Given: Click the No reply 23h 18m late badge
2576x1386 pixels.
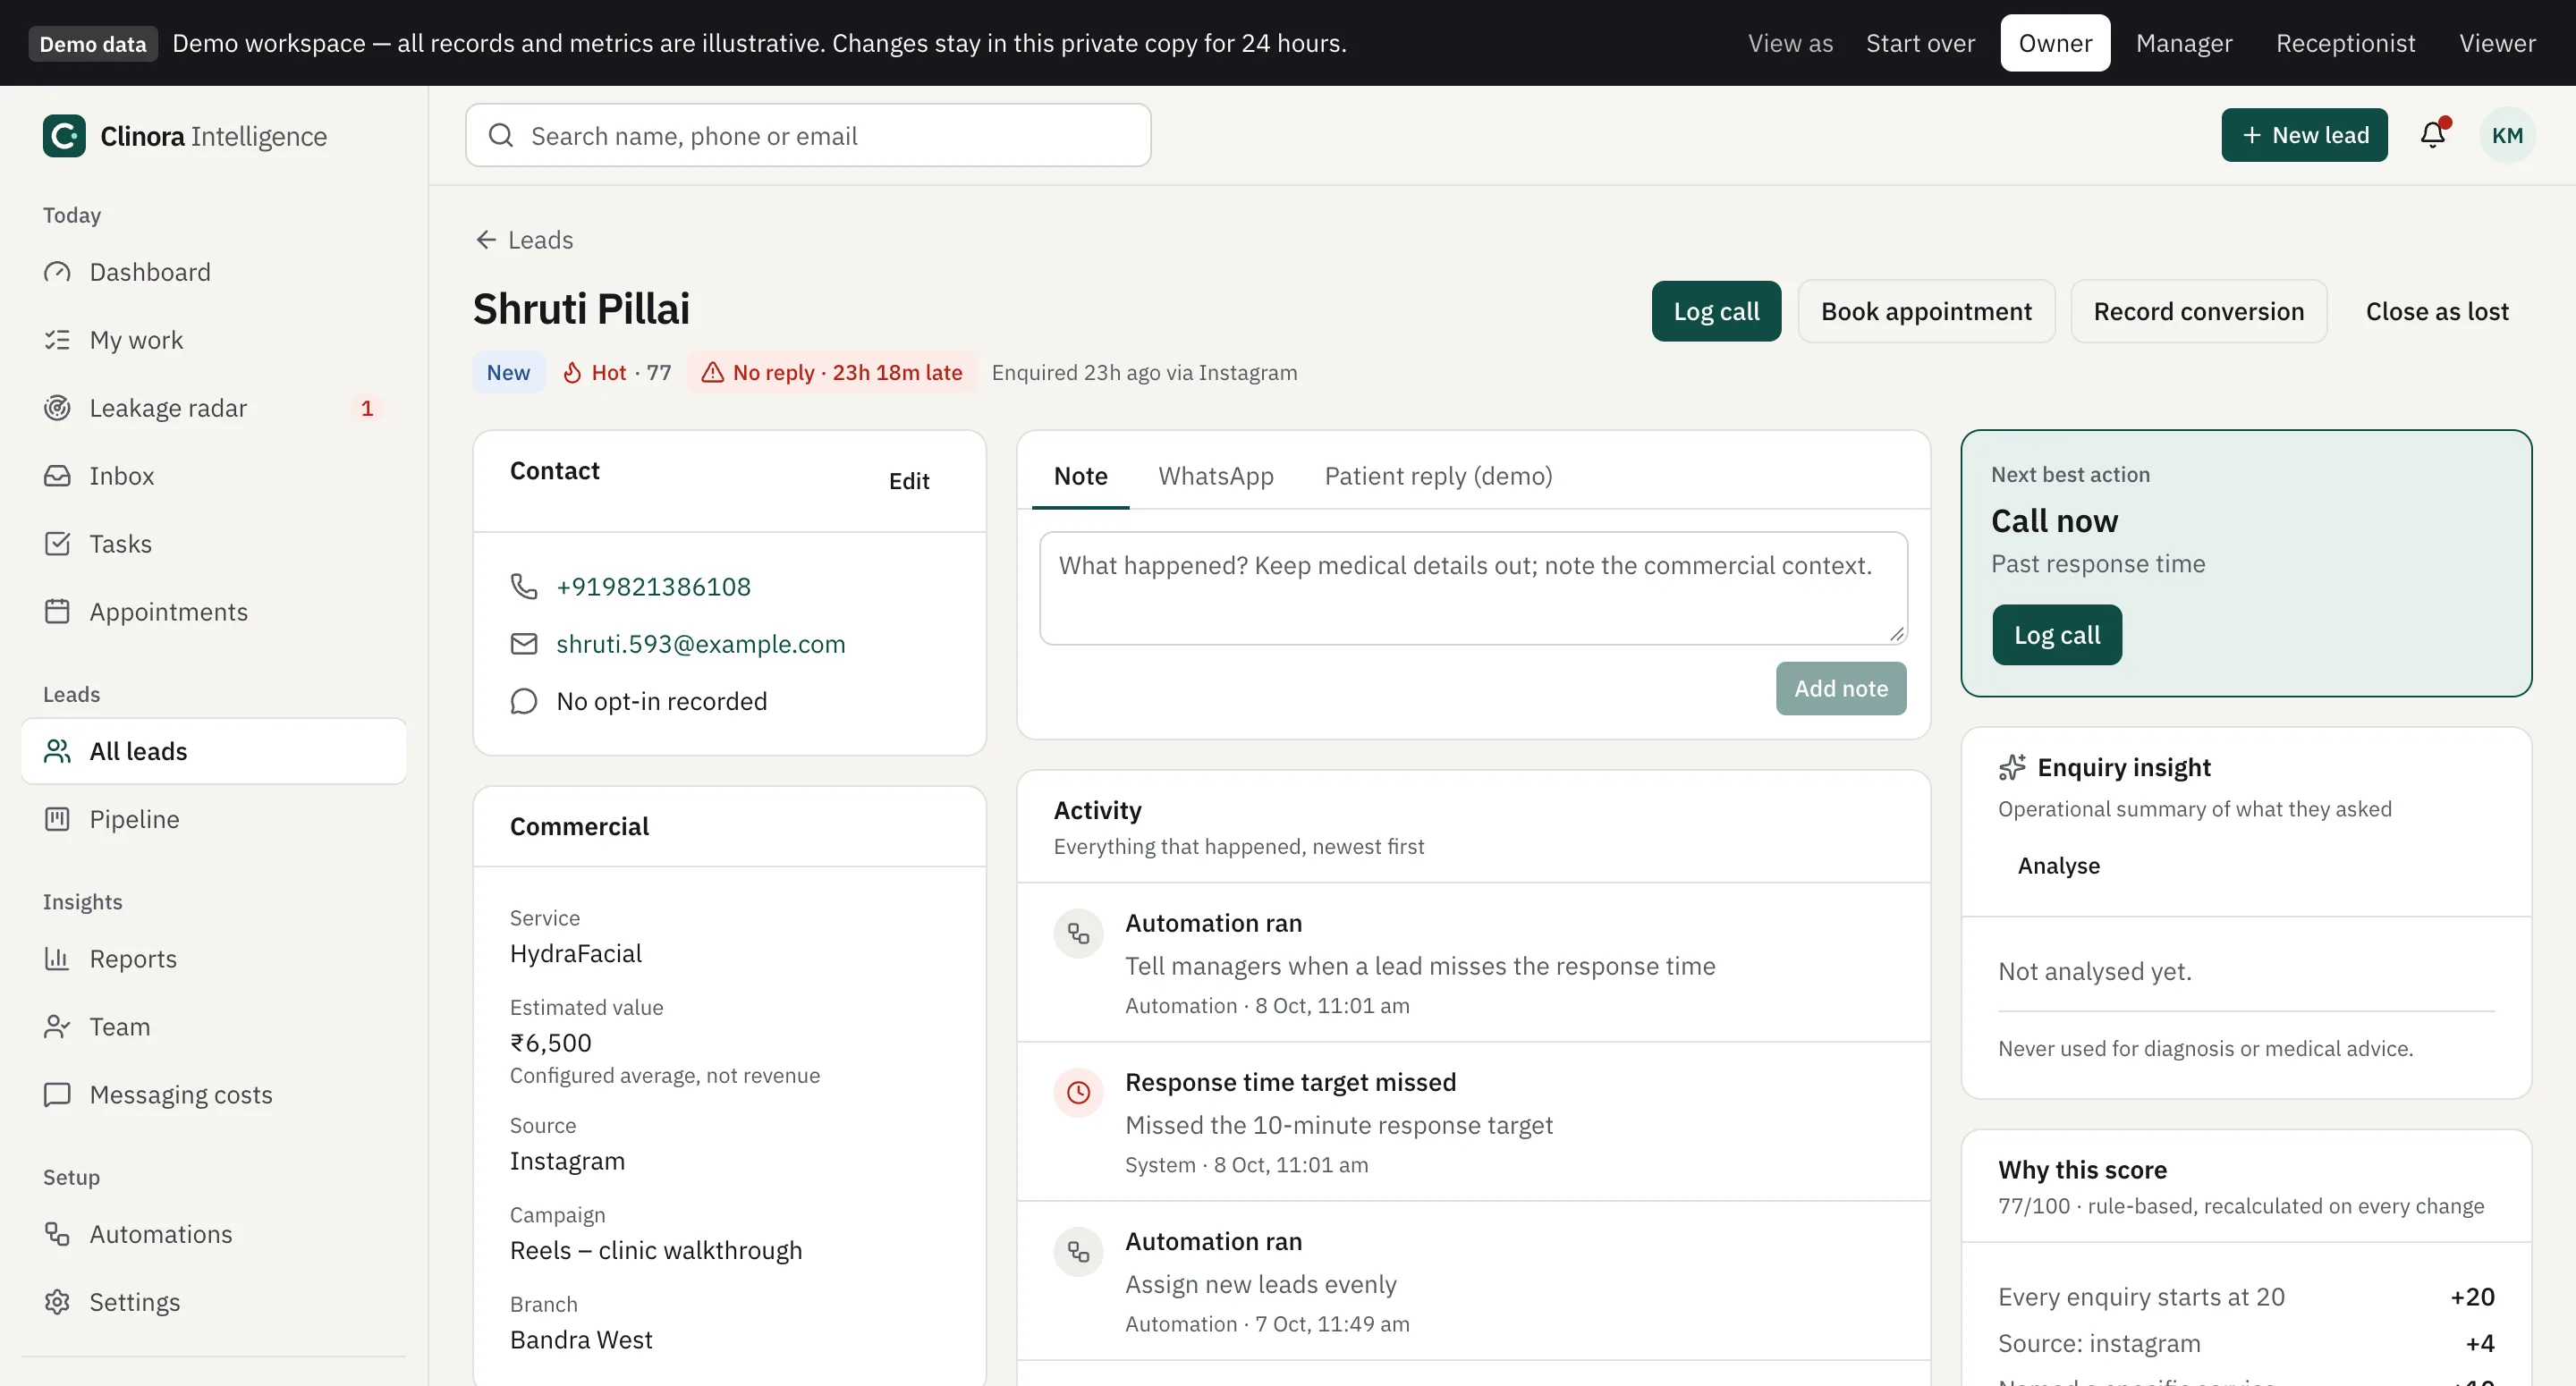Looking at the screenshot, I should coord(832,372).
